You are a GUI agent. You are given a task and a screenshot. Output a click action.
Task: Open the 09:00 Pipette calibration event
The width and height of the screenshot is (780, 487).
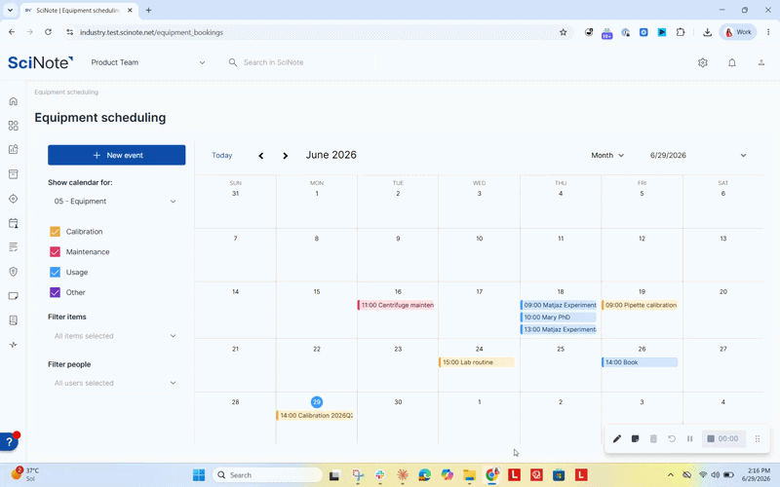640,305
